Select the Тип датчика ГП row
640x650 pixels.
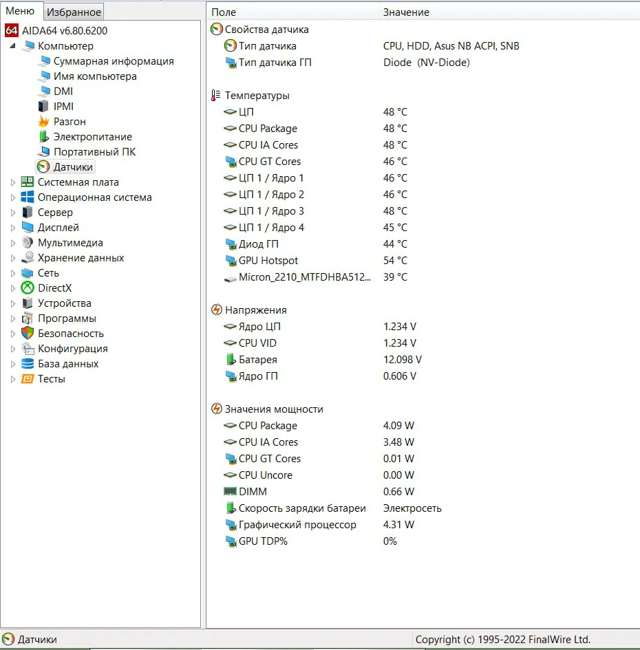pos(423,62)
